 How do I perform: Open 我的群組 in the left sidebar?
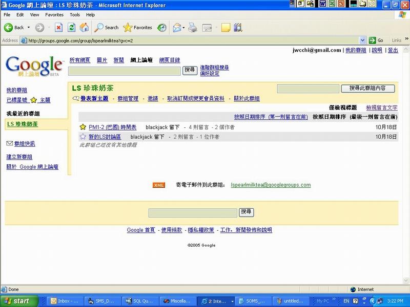17,90
